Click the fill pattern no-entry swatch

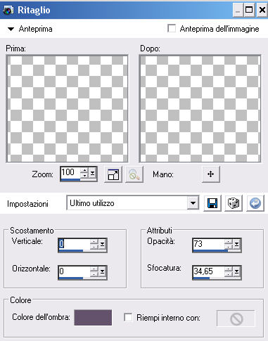236,319
